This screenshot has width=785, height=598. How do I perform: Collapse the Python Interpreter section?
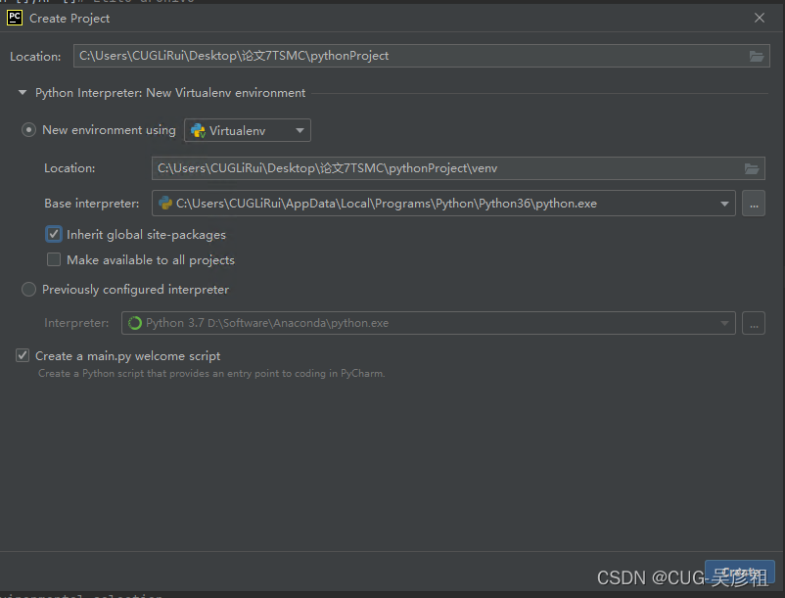(23, 93)
